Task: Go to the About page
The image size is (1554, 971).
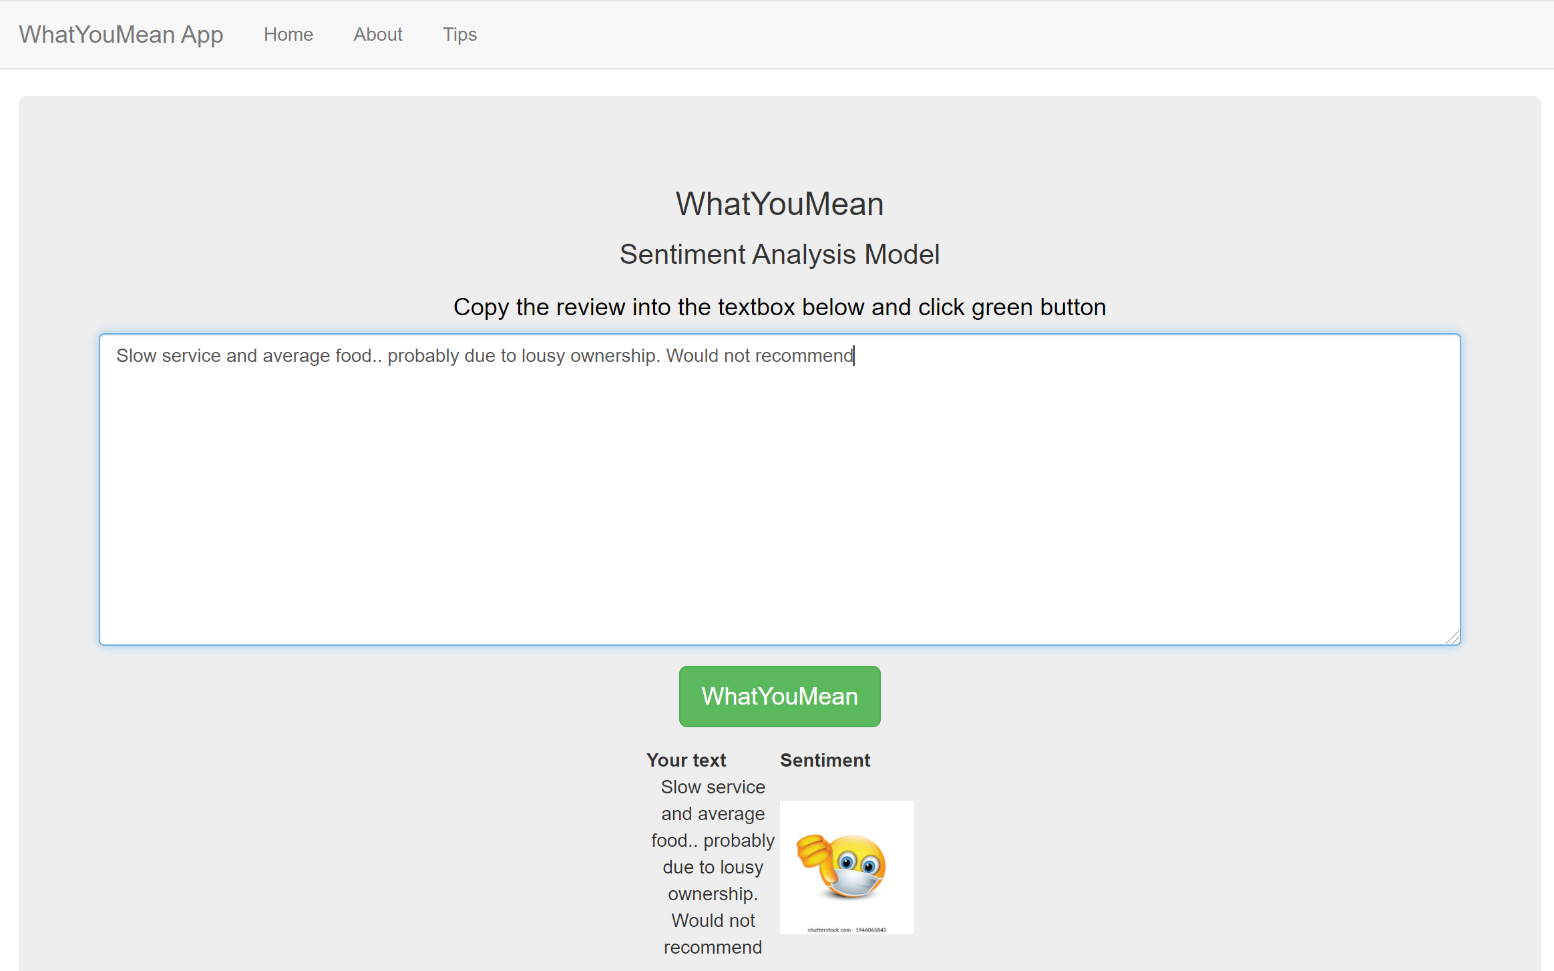Action: pyautogui.click(x=377, y=34)
